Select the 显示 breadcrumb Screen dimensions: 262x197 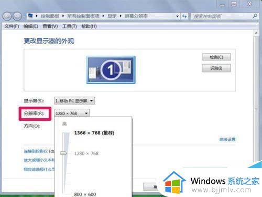pyautogui.click(x=112, y=16)
